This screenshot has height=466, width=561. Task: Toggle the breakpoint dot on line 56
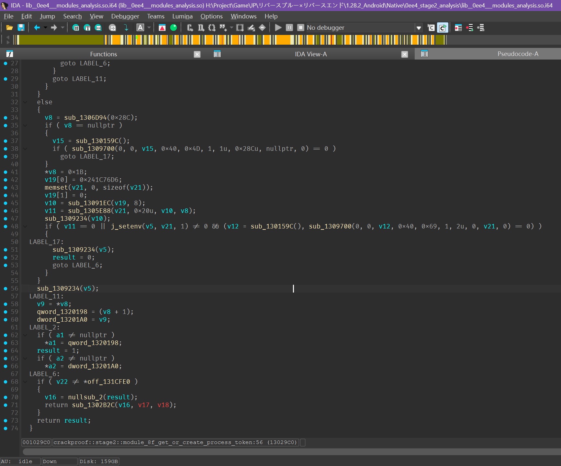pos(6,289)
